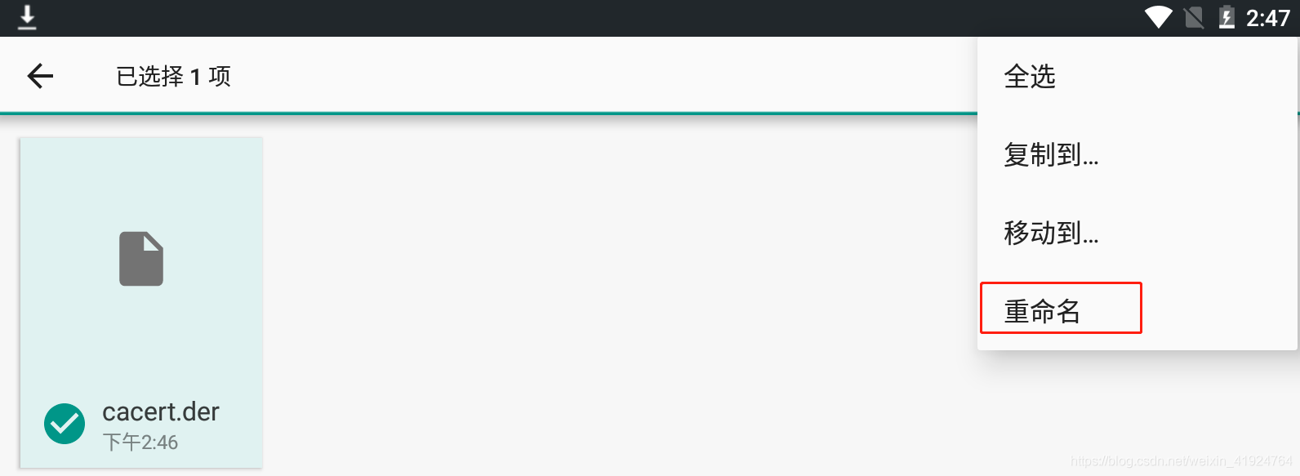Click the teal line beneath the toolbar
The height and width of the screenshot is (476, 1300).
tap(488, 113)
